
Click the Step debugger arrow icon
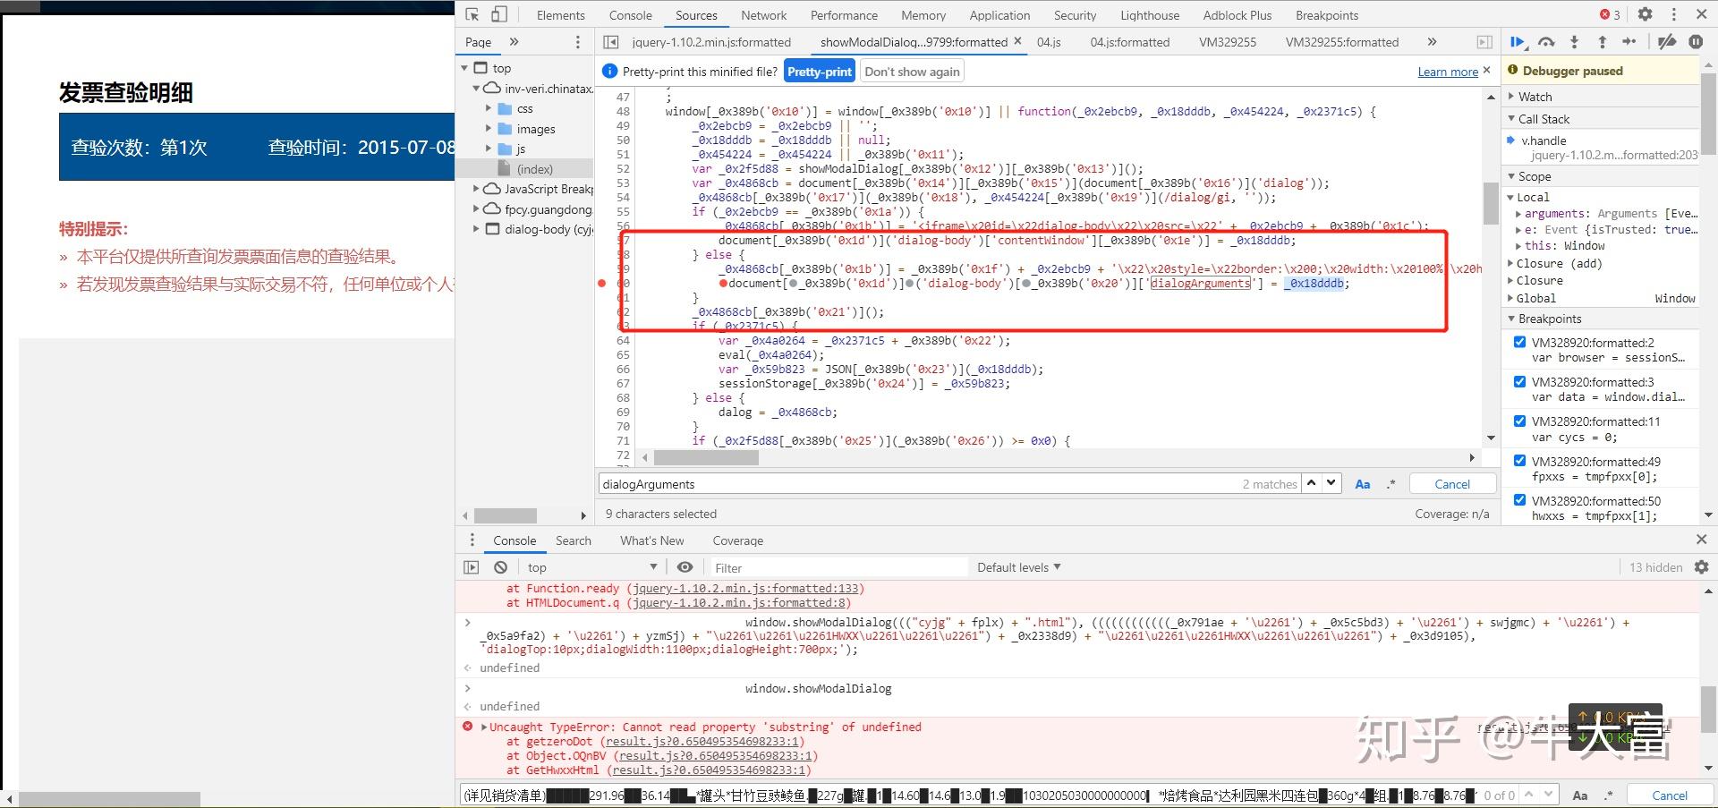coord(1629,41)
